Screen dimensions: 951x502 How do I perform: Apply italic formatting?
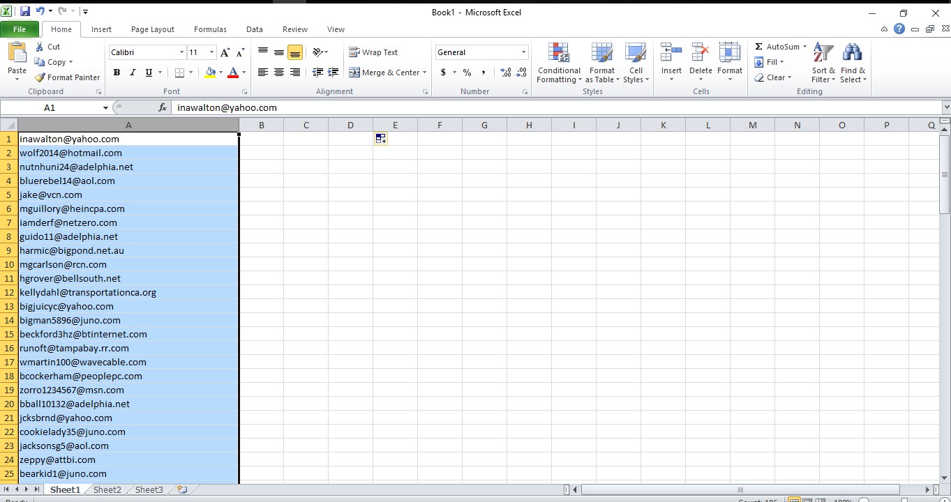click(133, 73)
